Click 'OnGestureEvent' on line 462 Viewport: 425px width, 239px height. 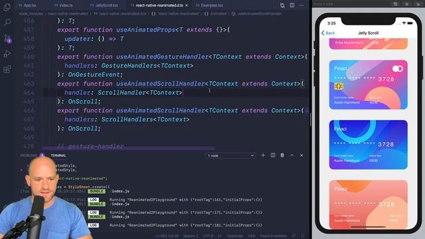point(94,74)
